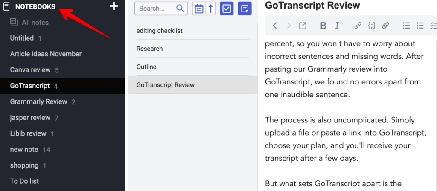The height and width of the screenshot is (191, 437).
Task: Open the calendar sort-by-date icon
Action: [x=199, y=9]
